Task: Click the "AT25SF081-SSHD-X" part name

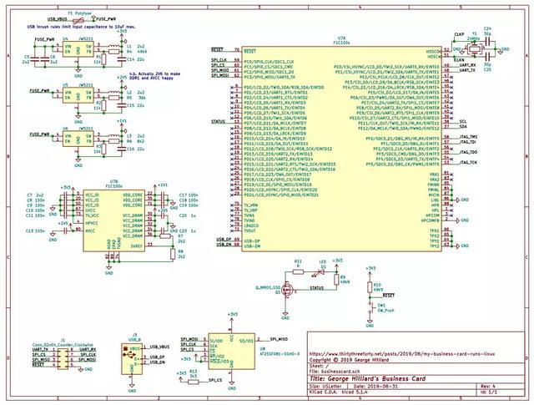Action: tap(280, 354)
